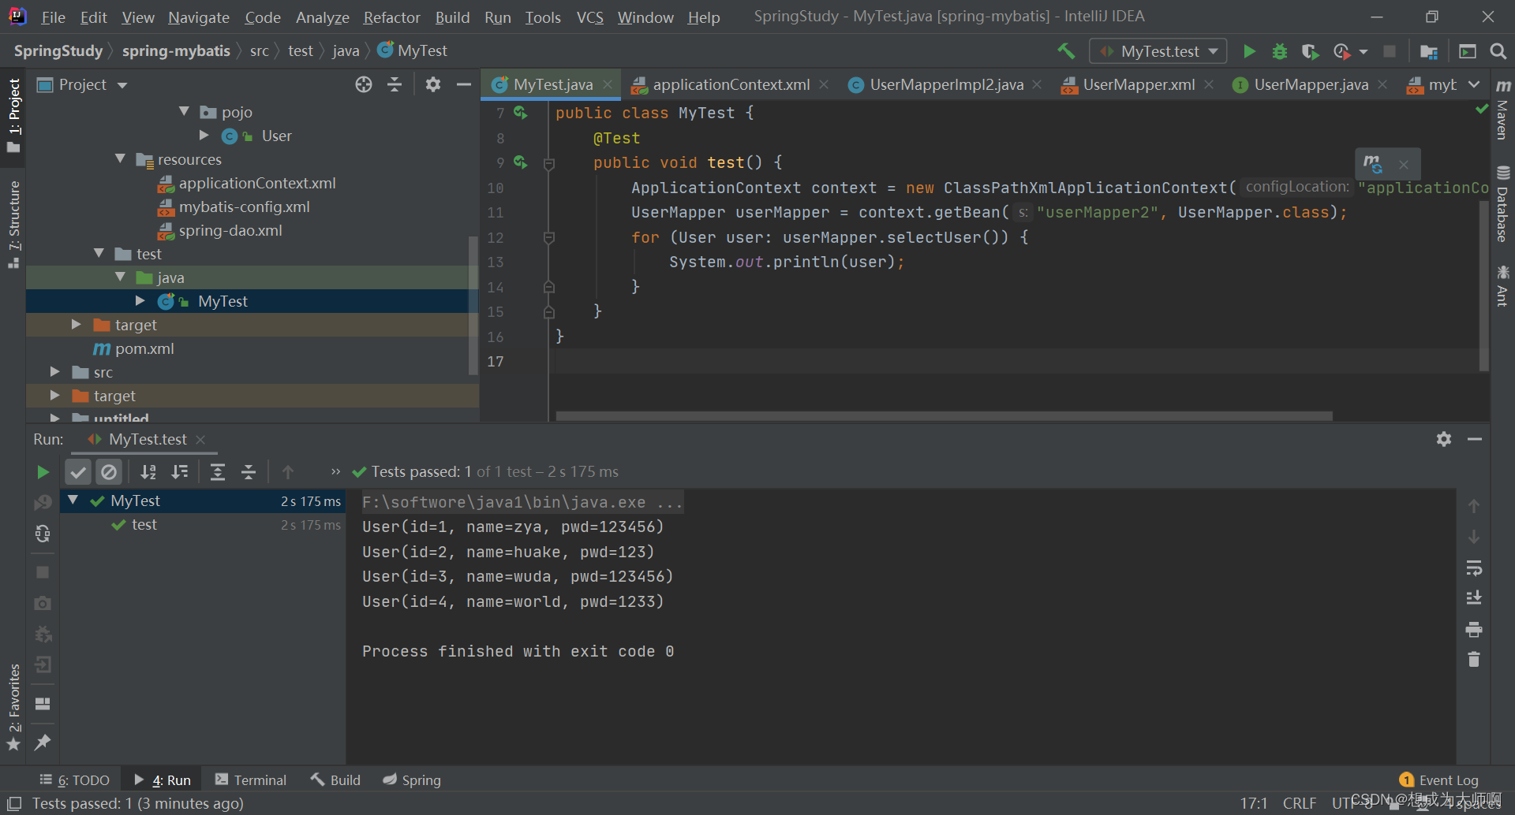1515x815 pixels.
Task: Collapse MyTest node in test results
Action: click(x=73, y=500)
